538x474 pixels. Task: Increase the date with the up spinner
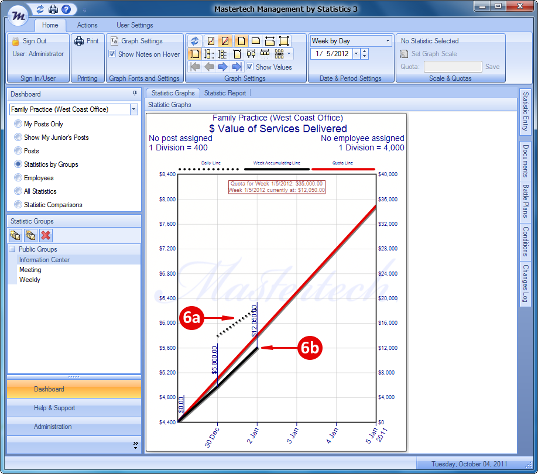(364, 51)
